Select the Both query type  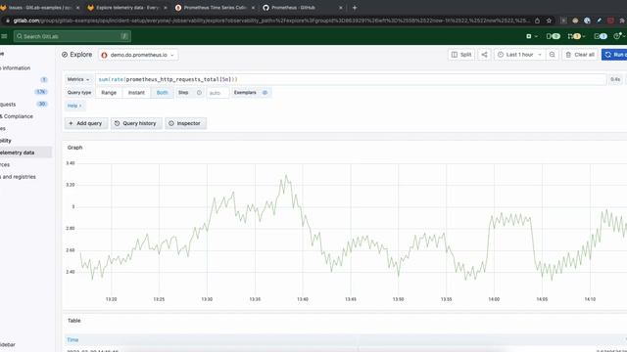point(162,93)
